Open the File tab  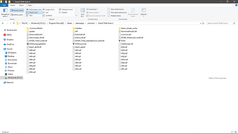[x=4, y=5]
